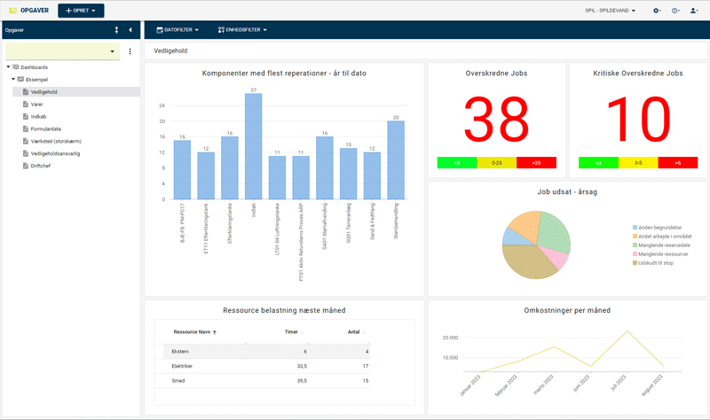
Task: Click the juli 2023 peak on cost line
Action: (627, 331)
